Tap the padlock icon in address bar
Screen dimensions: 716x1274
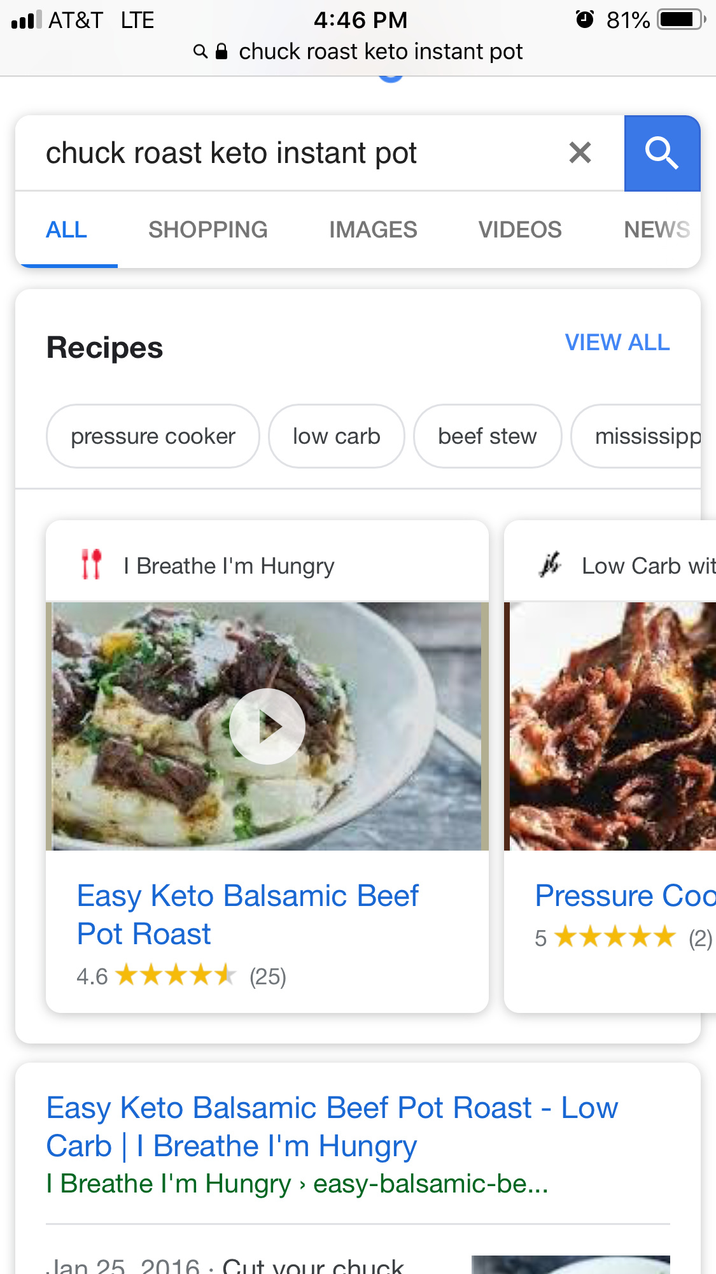pyautogui.click(x=221, y=52)
